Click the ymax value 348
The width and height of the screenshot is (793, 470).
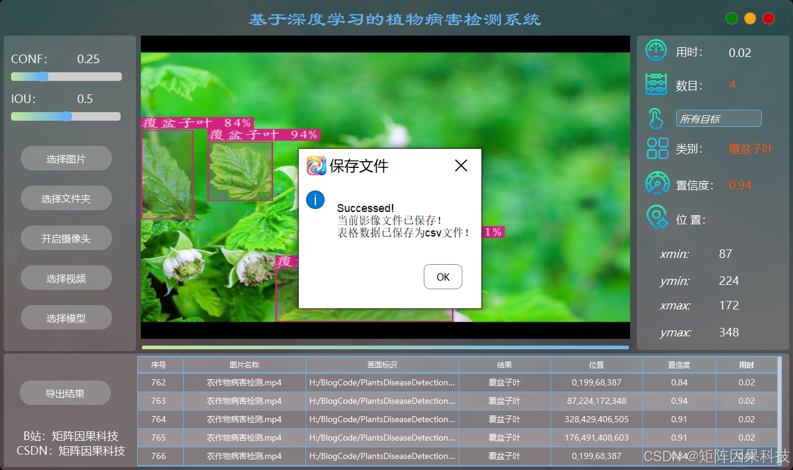pos(729,332)
